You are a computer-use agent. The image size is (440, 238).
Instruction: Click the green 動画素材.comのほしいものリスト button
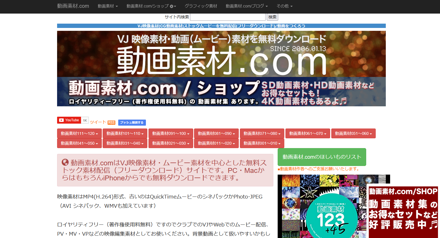click(x=322, y=157)
